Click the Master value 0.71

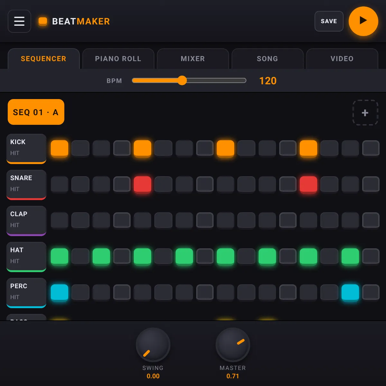coord(233,376)
